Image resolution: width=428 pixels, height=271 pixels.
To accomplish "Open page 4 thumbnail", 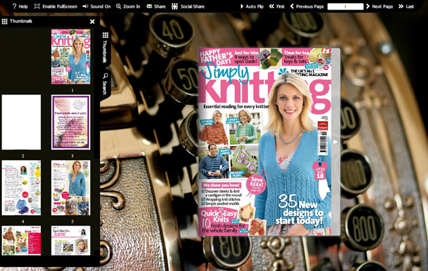I will [21, 187].
